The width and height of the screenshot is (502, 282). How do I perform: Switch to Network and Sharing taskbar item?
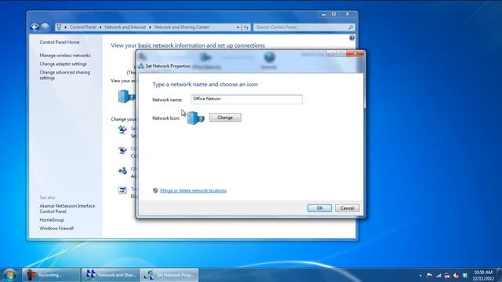click(111, 275)
